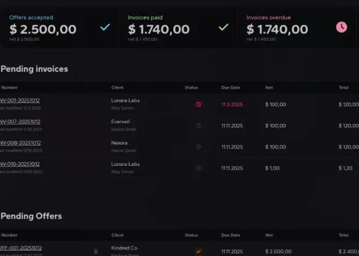Viewport: 359px width, 256px height.
Task: Click the pending status clock for INV-010
Action: (x=198, y=167)
